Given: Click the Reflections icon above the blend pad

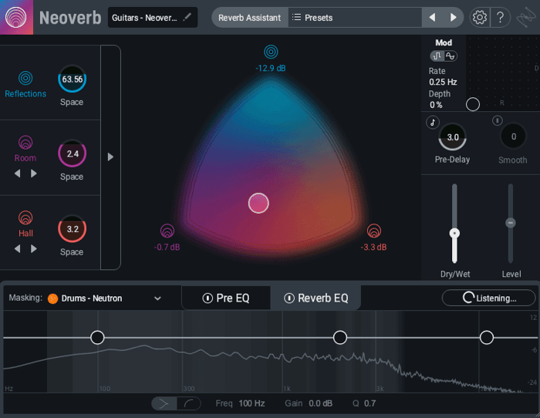Looking at the screenshot, I should point(271,52).
